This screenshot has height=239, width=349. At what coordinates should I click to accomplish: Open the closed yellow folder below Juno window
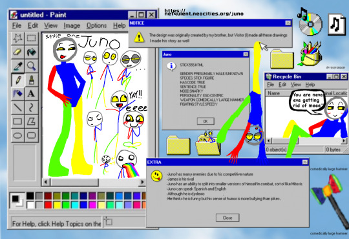pos(178,145)
